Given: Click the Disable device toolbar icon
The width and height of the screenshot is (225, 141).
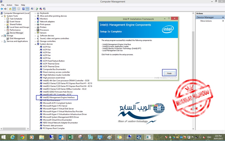Looking at the screenshot, I should [44, 9].
